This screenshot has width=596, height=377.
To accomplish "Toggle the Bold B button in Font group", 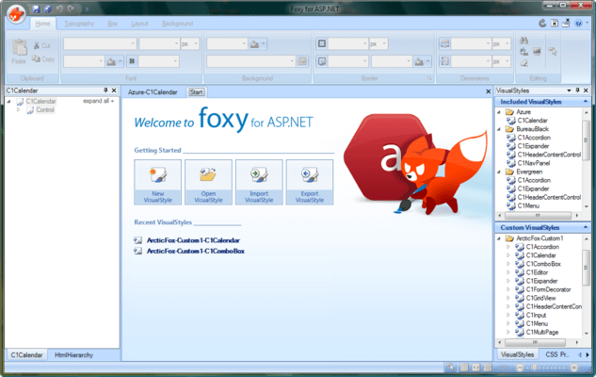I will coord(132,61).
